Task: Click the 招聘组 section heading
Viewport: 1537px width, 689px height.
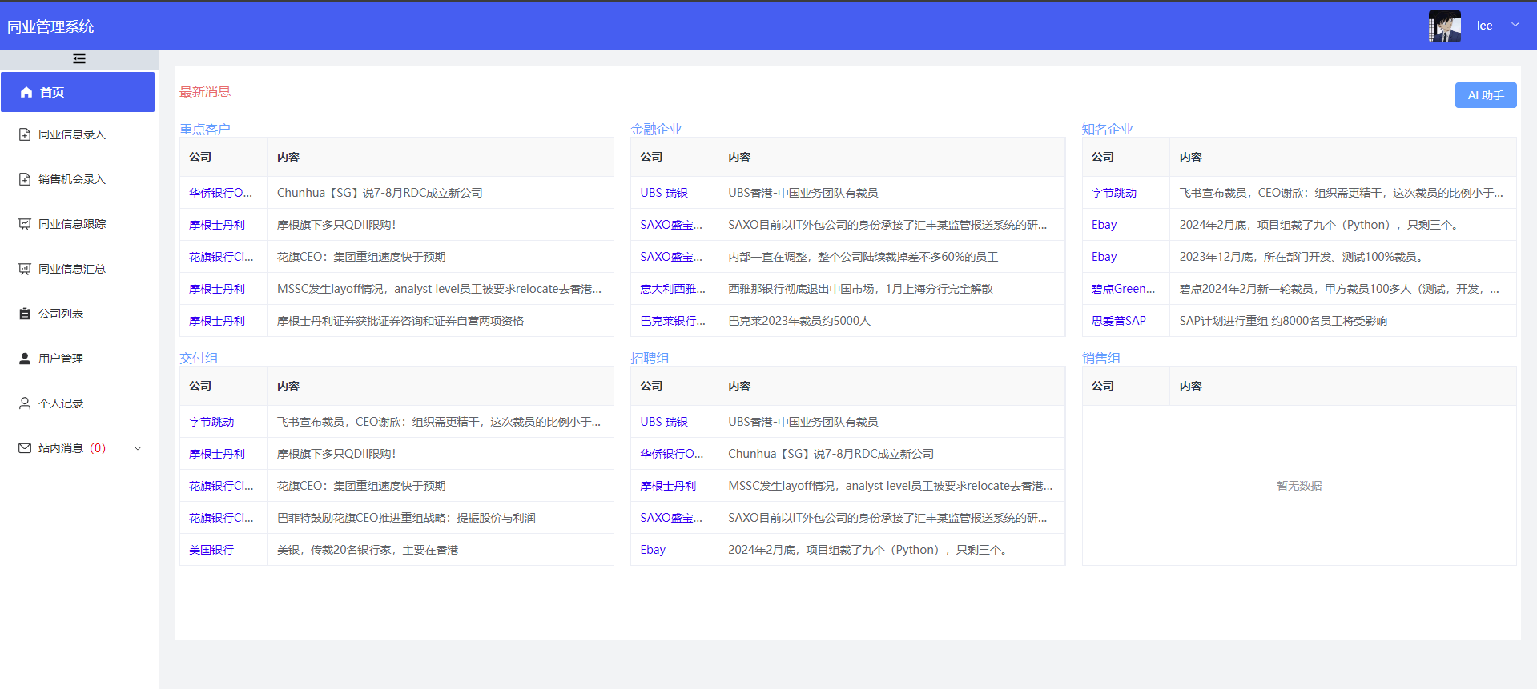Action: click(650, 358)
